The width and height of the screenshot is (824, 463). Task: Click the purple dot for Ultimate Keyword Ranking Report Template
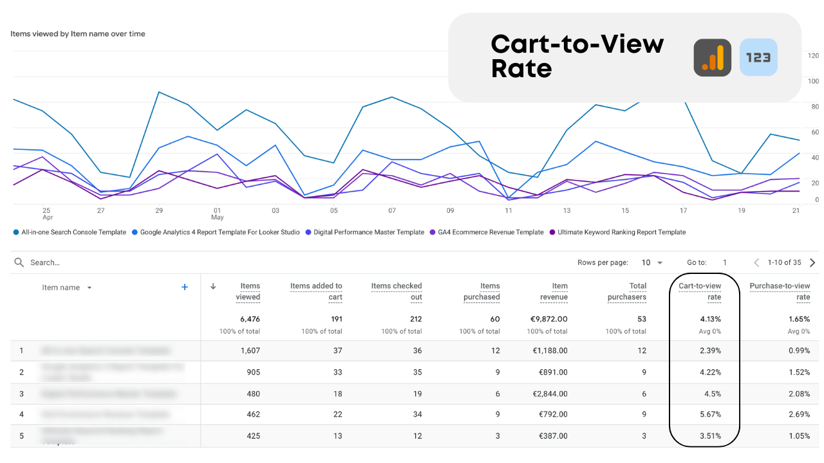point(552,232)
